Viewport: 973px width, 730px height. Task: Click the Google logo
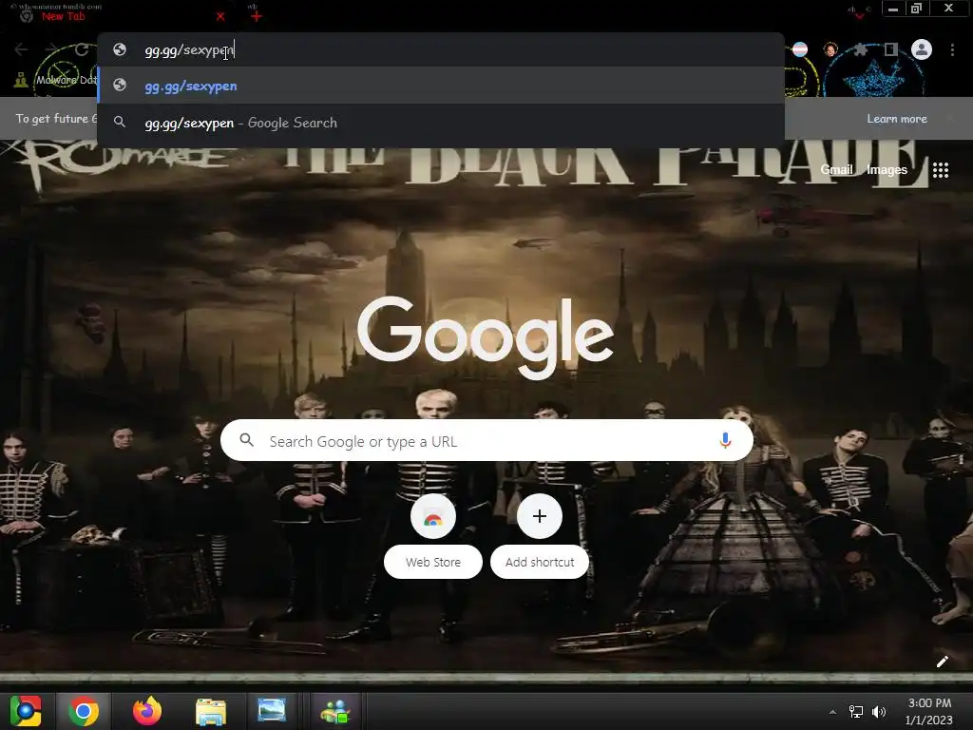486,336
